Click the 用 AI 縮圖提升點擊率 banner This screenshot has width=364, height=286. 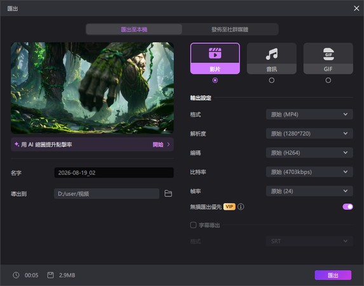[x=92, y=144]
